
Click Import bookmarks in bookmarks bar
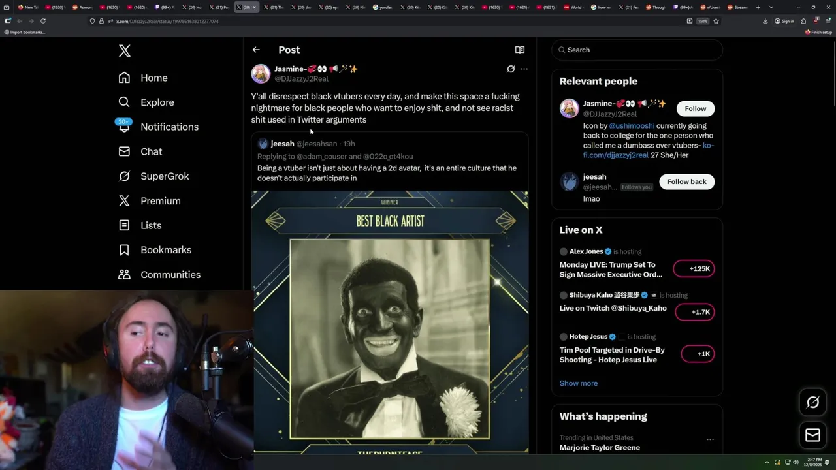pyautogui.click(x=24, y=32)
